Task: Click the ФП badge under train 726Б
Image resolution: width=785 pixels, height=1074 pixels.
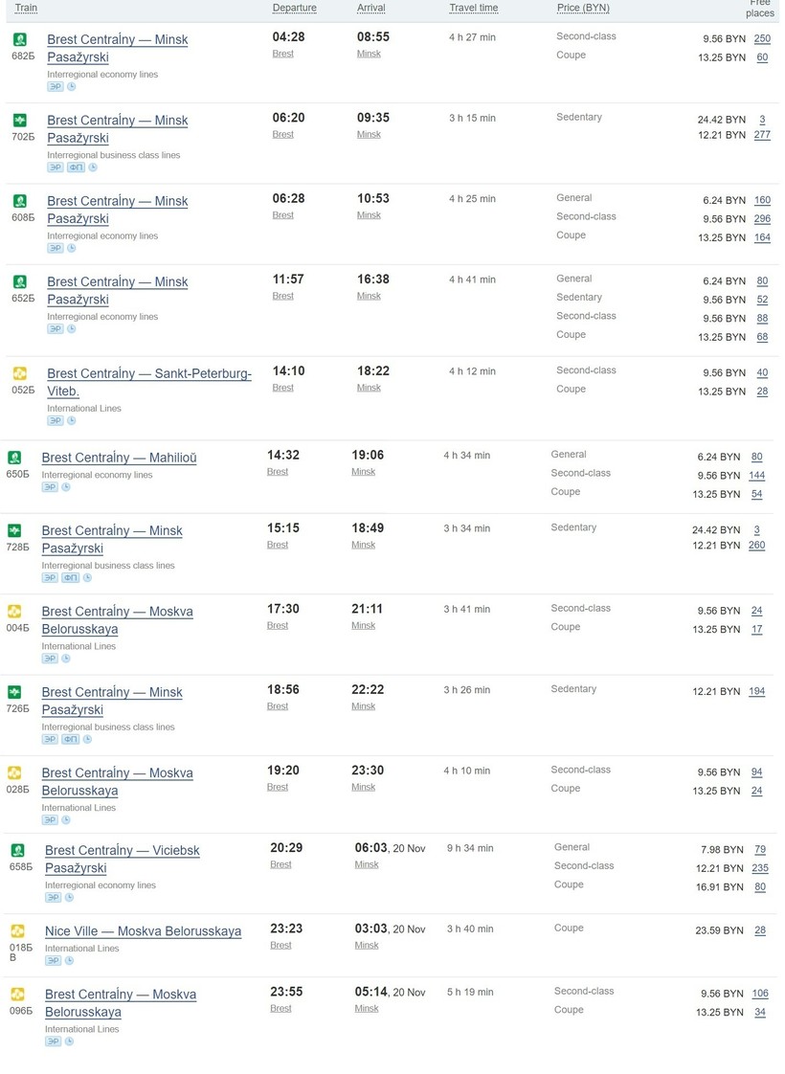Action: point(71,739)
